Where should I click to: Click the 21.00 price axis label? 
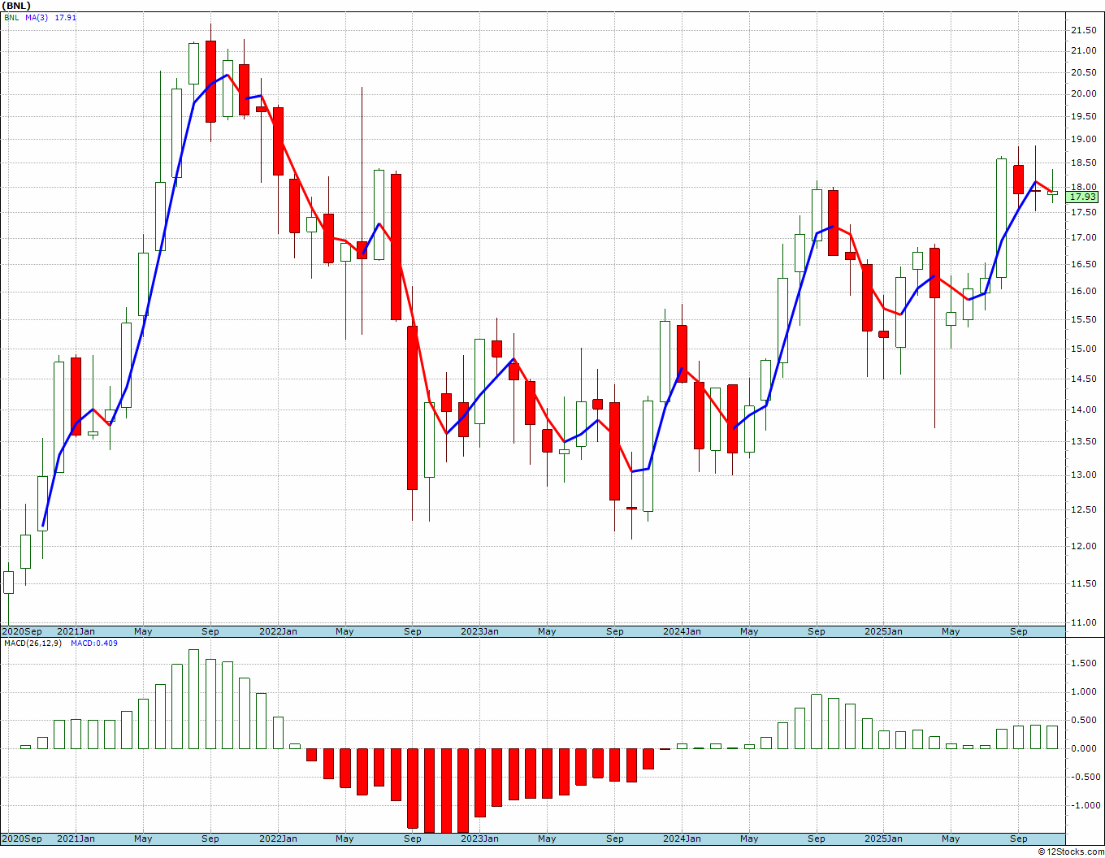tap(1083, 50)
